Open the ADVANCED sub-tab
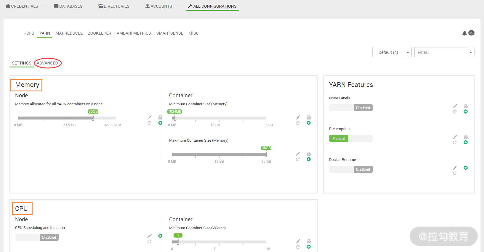This screenshot has width=484, height=252. [47, 63]
